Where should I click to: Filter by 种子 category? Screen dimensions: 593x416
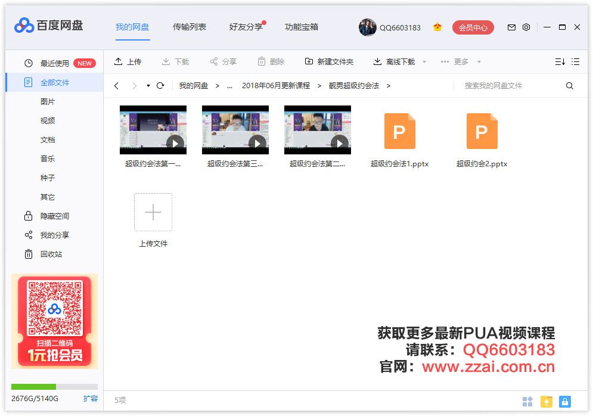coord(48,178)
